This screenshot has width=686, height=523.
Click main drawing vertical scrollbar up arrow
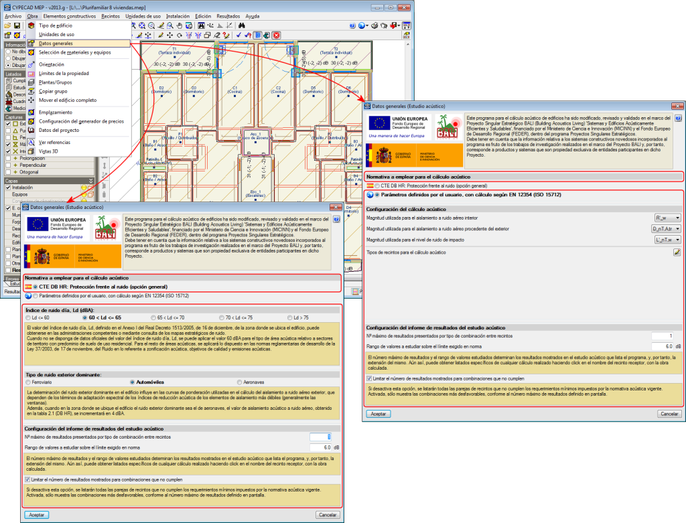point(408,45)
